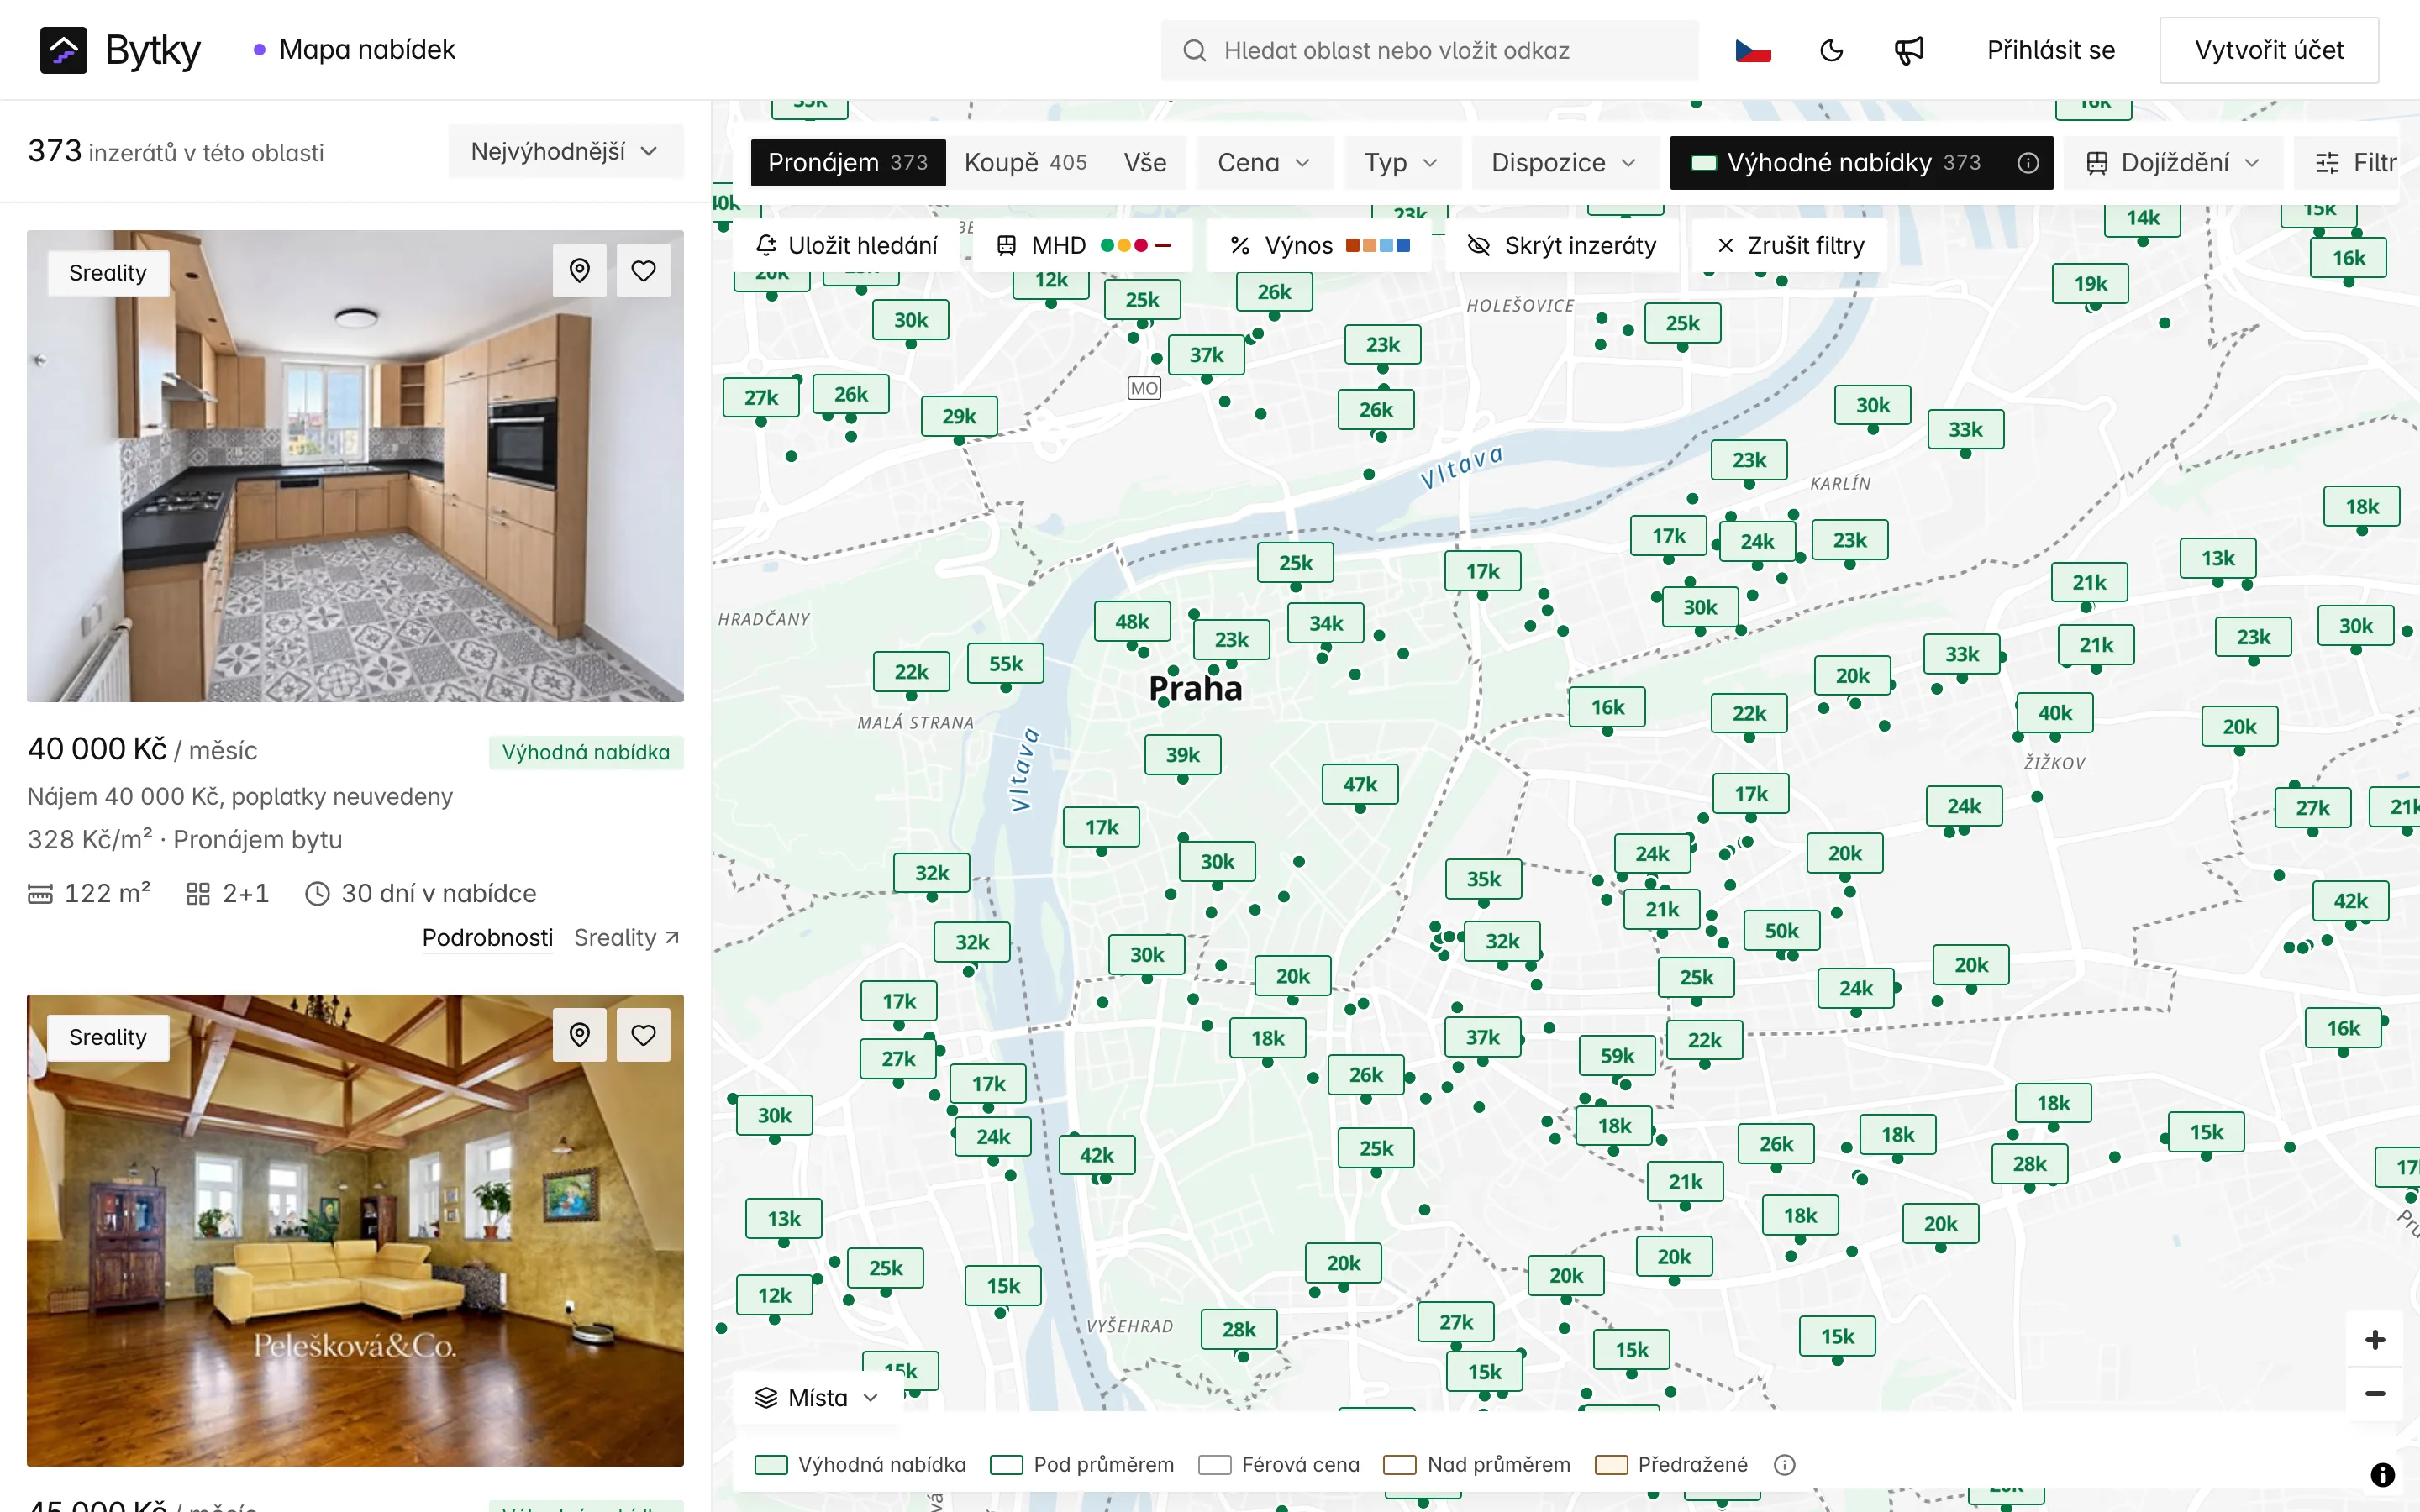Image resolution: width=2420 pixels, height=1512 pixels.
Task: Click the Bytky home logo icon
Action: tap(63, 50)
